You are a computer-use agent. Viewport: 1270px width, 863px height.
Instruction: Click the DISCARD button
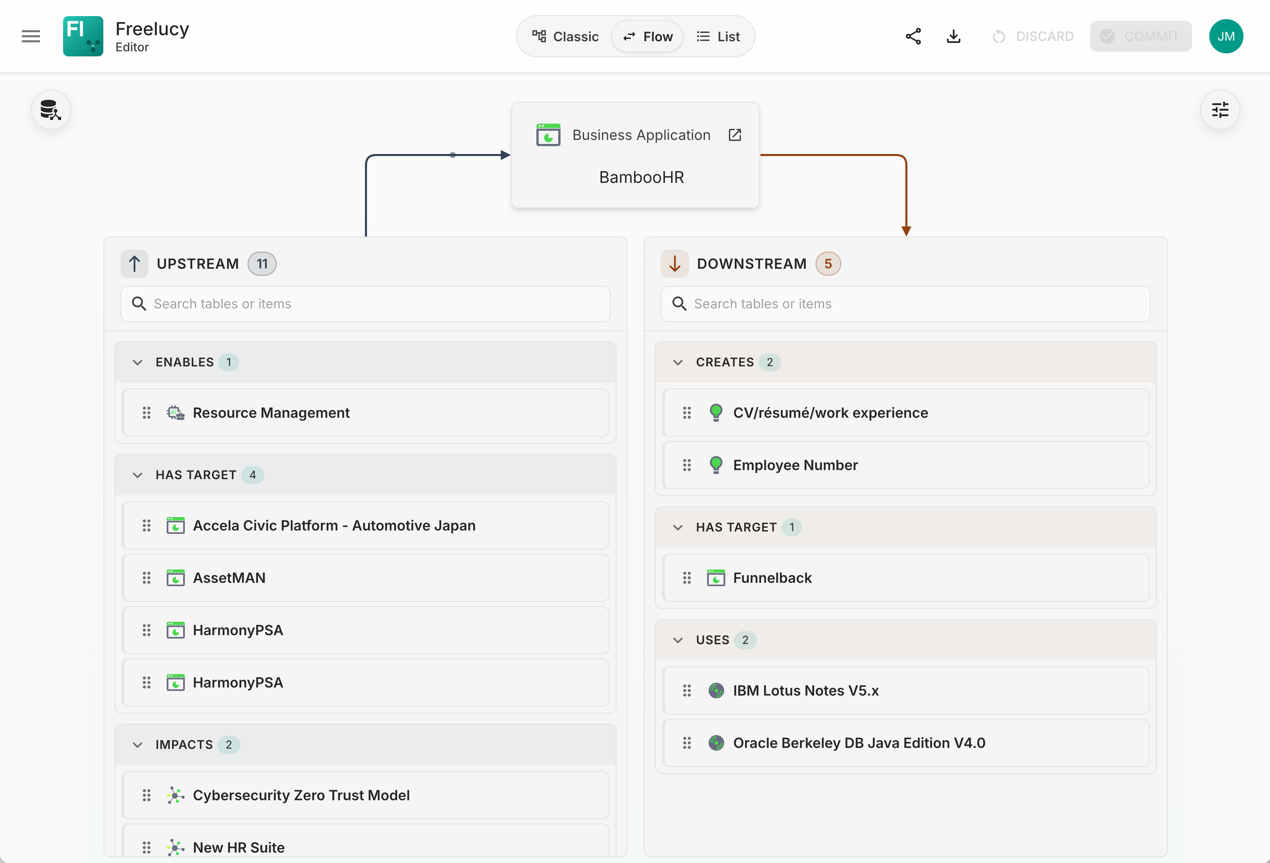click(1033, 37)
